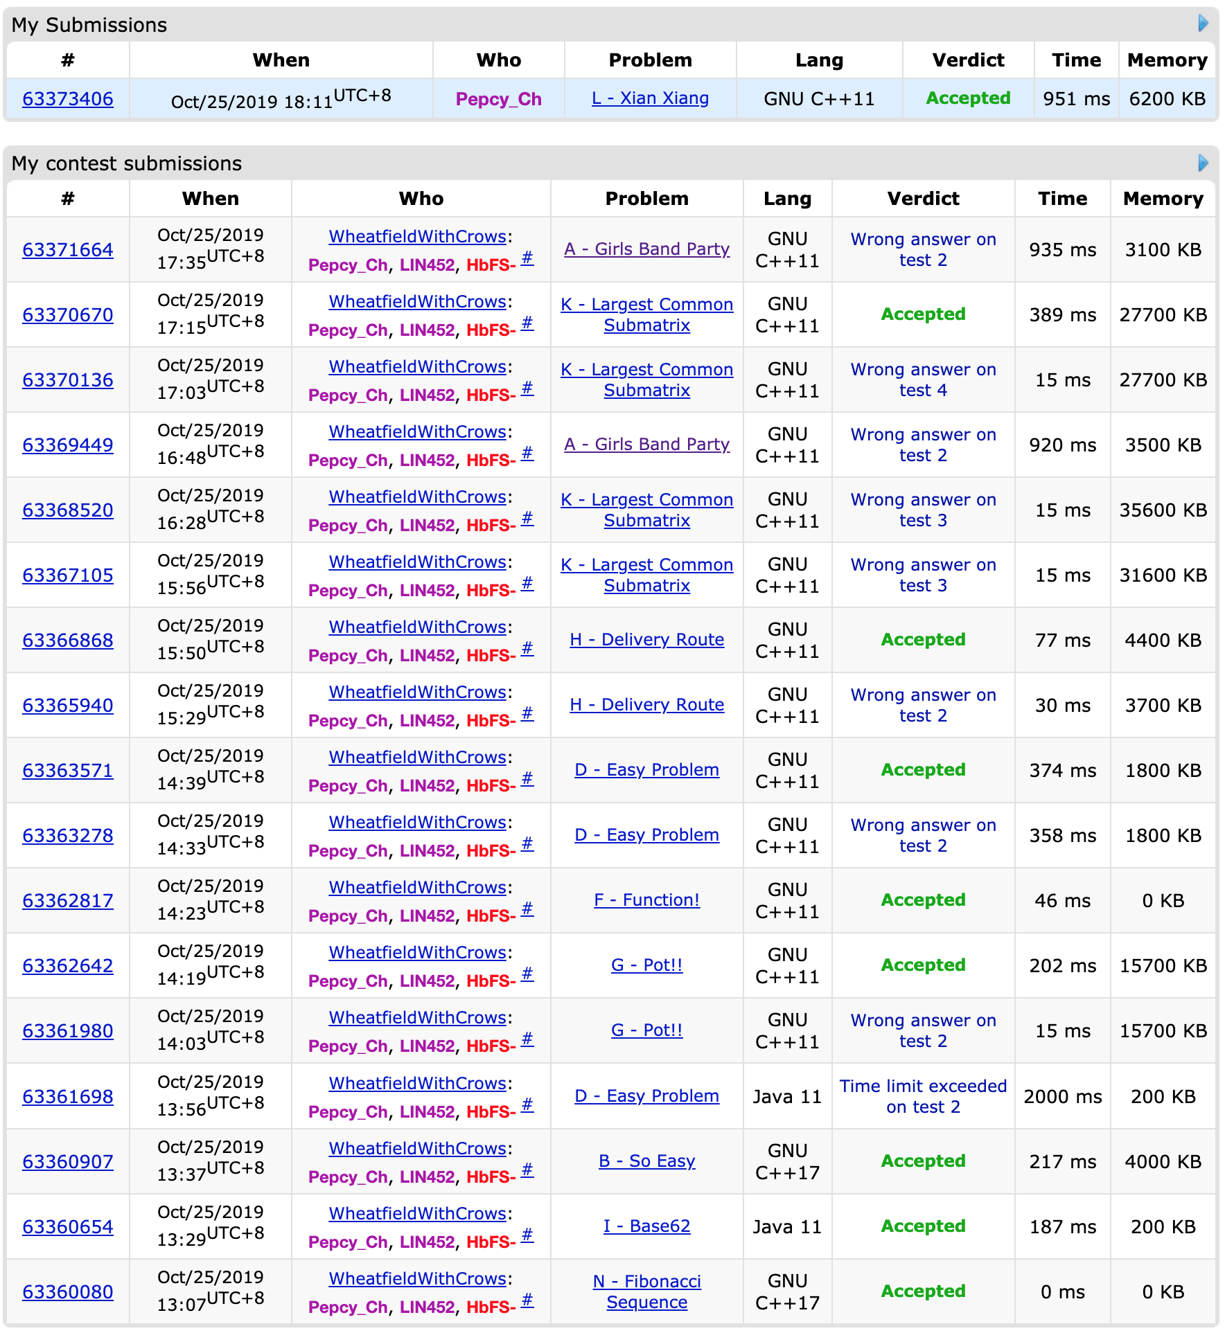Open submission 63373406
Screen dimensions: 1225x1333
(x=67, y=98)
